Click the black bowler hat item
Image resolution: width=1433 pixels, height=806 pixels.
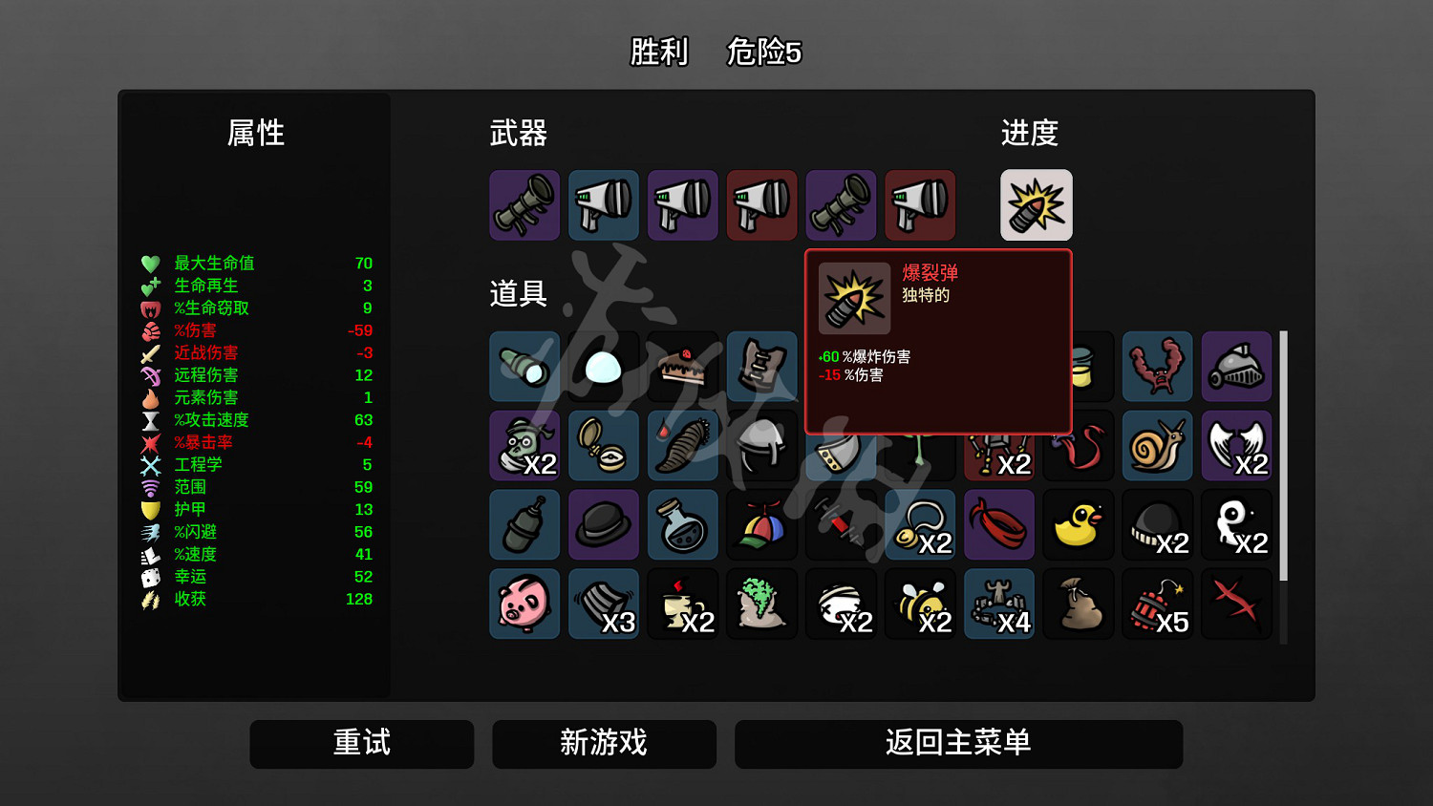tap(604, 524)
